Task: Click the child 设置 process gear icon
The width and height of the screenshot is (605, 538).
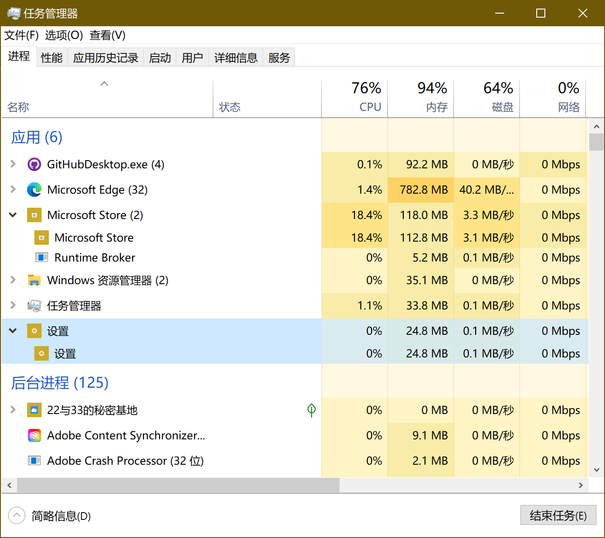Action: (x=42, y=353)
